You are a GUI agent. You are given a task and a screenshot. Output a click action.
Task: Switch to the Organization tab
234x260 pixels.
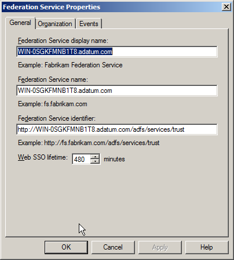pos(55,24)
